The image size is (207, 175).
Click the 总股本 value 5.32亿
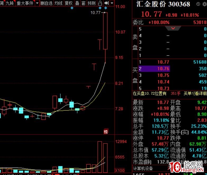tap(162, 156)
